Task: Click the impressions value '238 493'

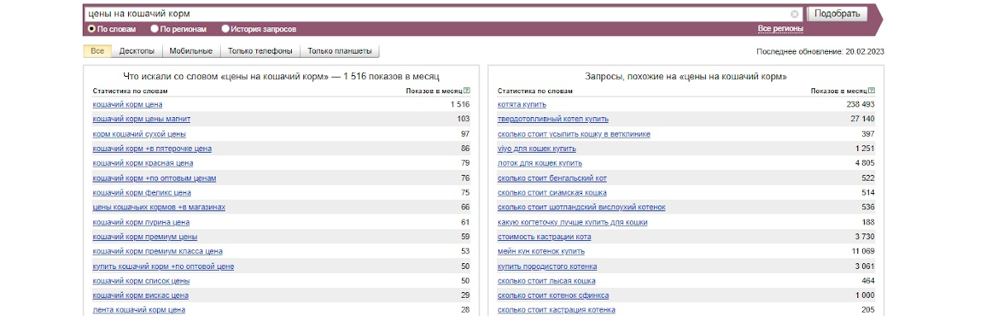Action: [860, 105]
